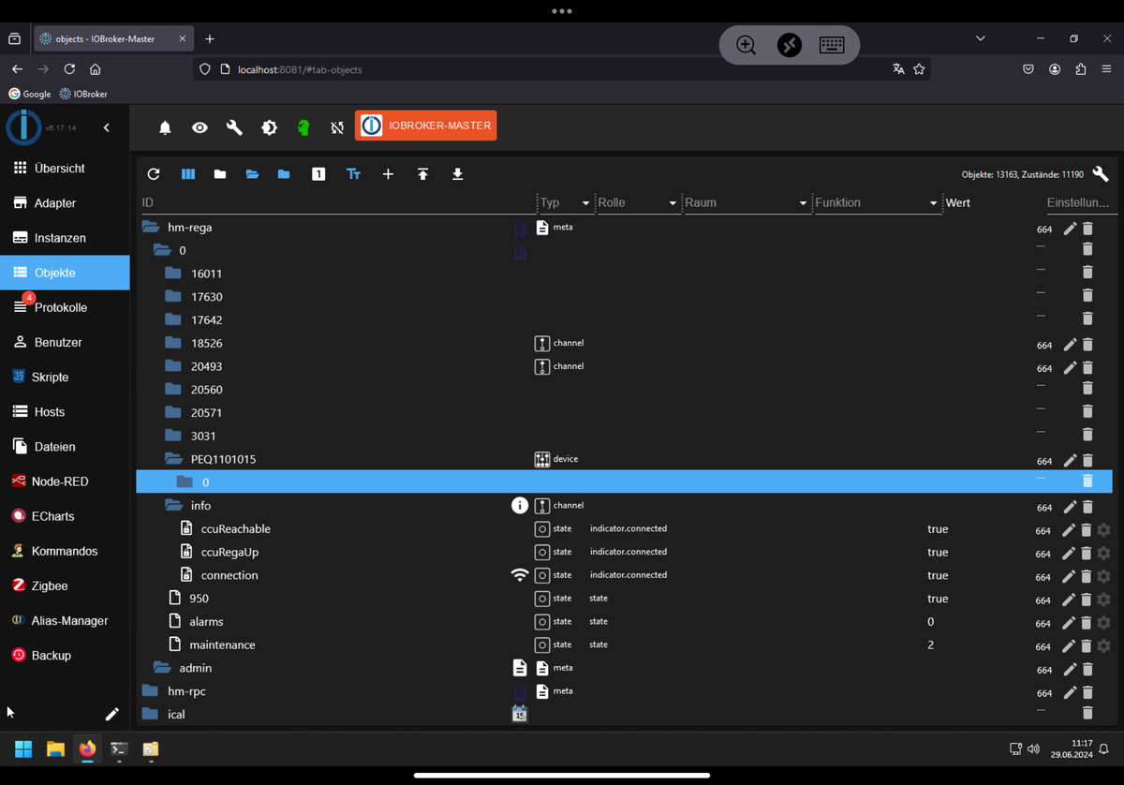Image resolution: width=1124 pixels, height=785 pixels.
Task: Collapse the hm-rega folder
Action: [x=151, y=227]
